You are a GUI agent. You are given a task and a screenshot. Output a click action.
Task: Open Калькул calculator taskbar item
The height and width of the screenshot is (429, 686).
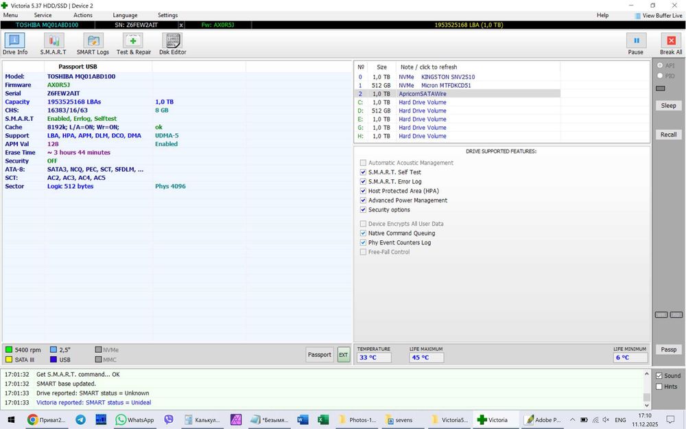click(202, 420)
